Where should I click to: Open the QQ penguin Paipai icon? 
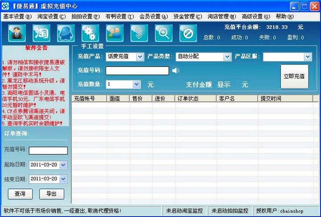(66, 33)
